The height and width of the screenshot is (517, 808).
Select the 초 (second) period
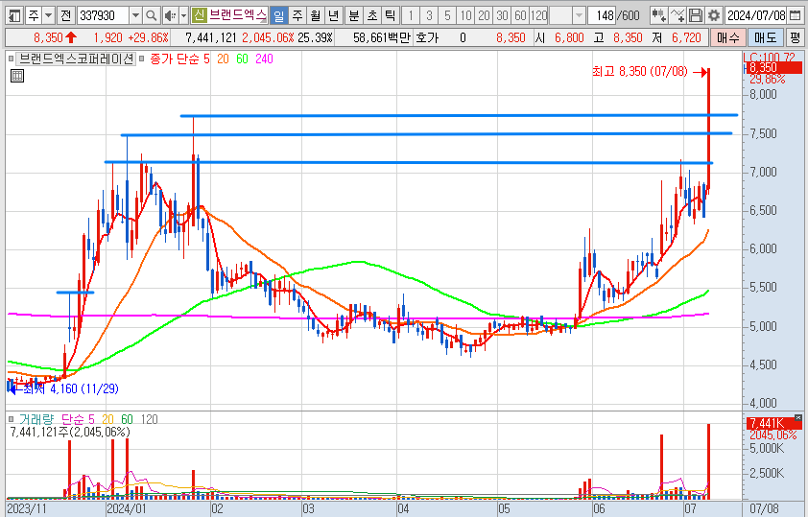[372, 15]
